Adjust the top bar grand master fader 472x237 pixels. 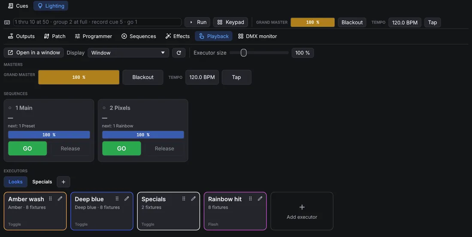tap(312, 22)
